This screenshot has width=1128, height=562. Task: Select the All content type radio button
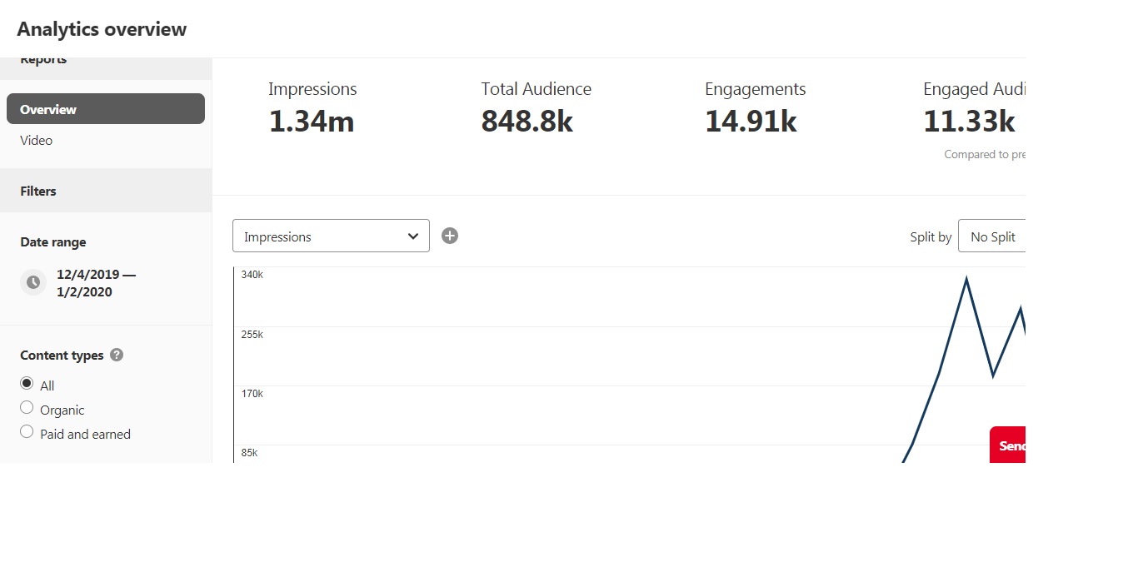(27, 384)
